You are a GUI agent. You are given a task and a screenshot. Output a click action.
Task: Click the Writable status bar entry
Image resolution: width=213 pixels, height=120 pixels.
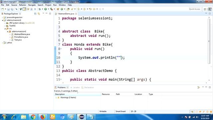point(103,111)
